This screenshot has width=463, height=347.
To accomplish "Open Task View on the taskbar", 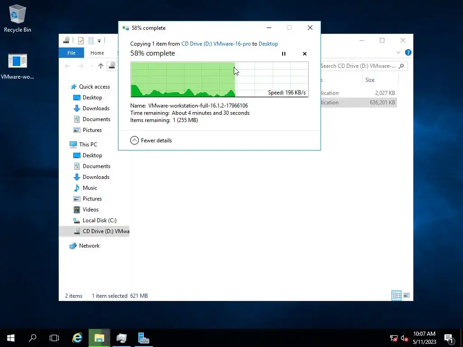I will [x=54, y=338].
